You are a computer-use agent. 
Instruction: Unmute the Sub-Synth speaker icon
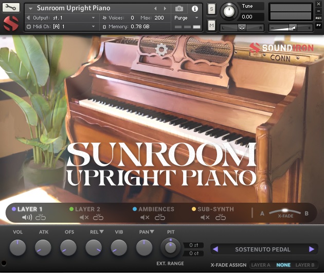click(x=205, y=218)
